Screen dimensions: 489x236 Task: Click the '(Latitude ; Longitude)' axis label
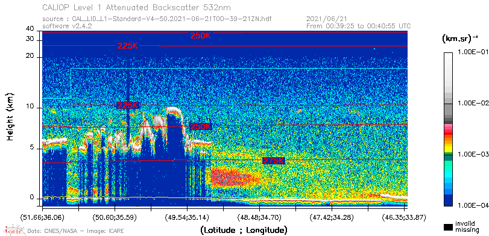(x=244, y=231)
